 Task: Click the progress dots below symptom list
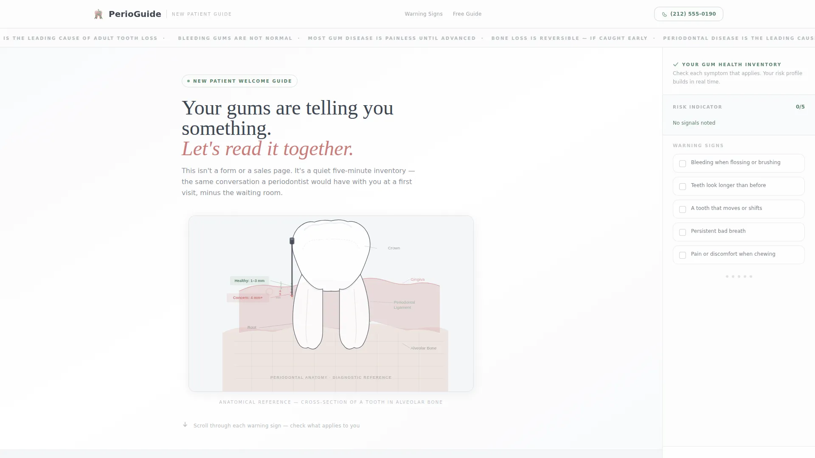coord(739,276)
